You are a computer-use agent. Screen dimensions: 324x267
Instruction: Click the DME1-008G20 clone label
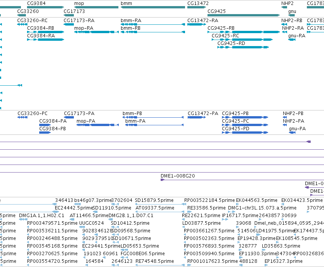[x=178, y=176]
